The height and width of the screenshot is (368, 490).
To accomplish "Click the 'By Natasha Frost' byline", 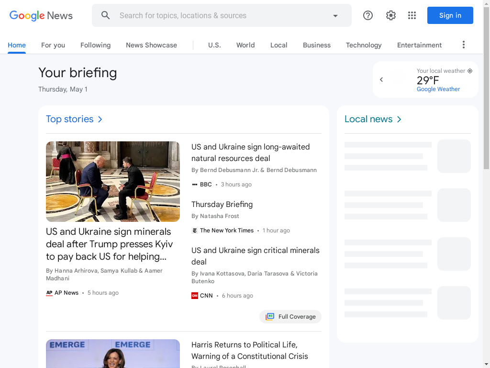I will pyautogui.click(x=215, y=216).
